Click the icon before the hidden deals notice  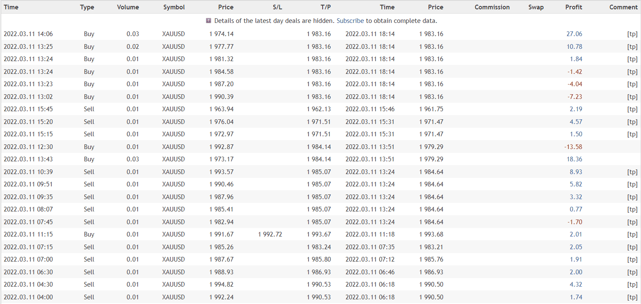click(x=208, y=20)
